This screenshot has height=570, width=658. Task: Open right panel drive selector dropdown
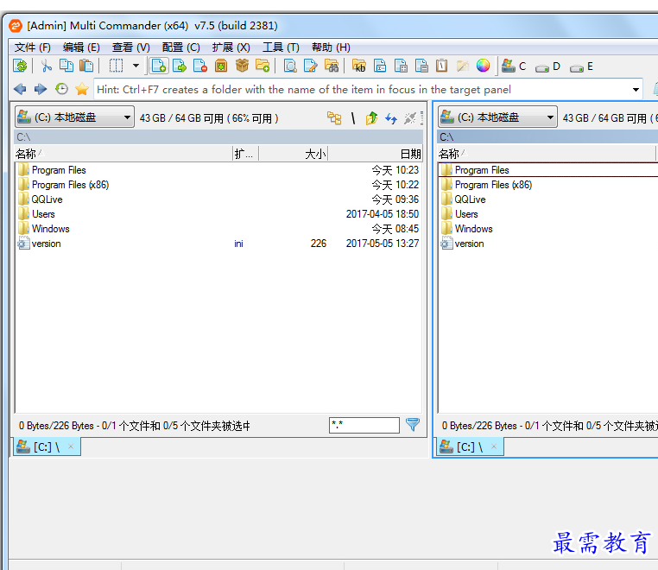(x=497, y=117)
